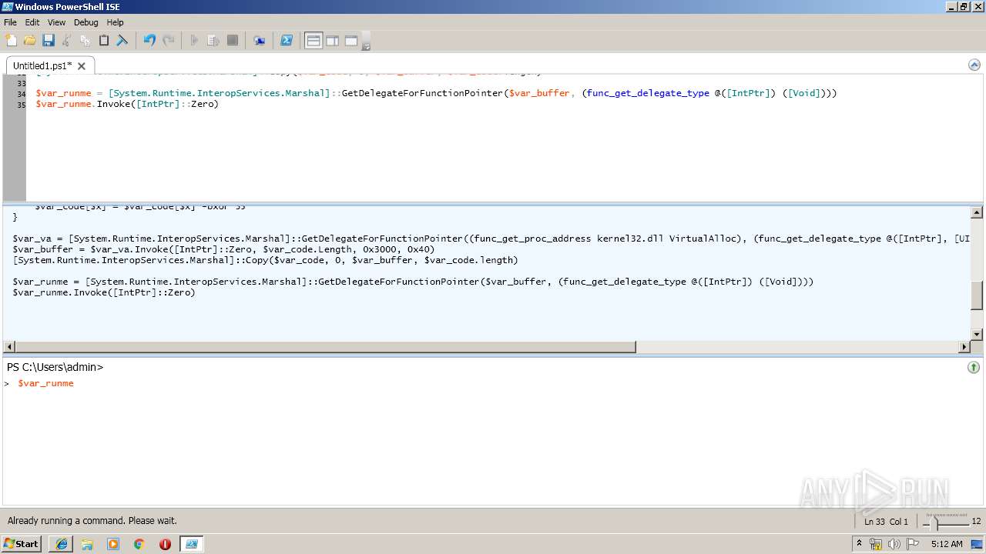Click the left arrow of output horizontal scrollbar

(x=8, y=347)
